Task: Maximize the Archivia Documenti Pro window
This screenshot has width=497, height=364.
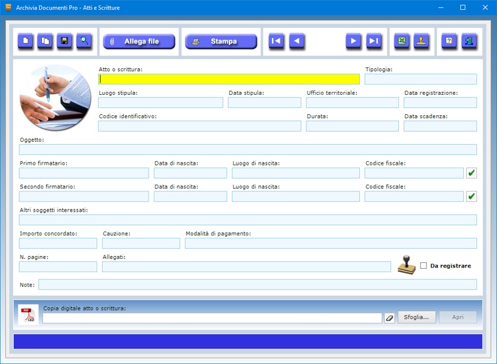Action: tap(463, 7)
